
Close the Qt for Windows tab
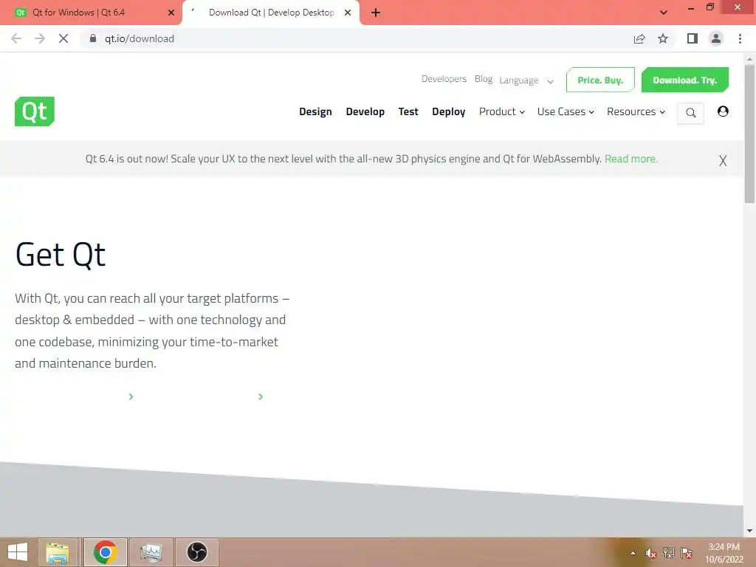click(x=171, y=13)
